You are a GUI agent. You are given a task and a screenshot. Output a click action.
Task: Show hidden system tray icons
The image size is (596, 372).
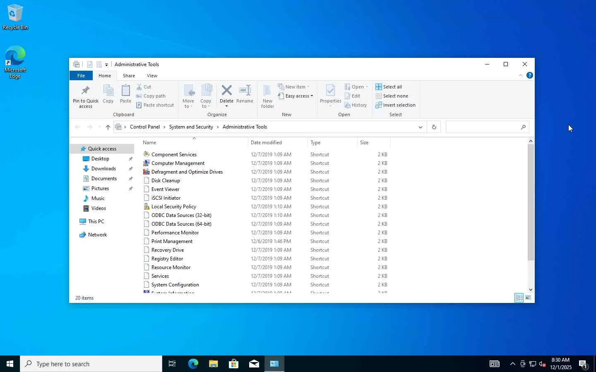click(x=512, y=364)
